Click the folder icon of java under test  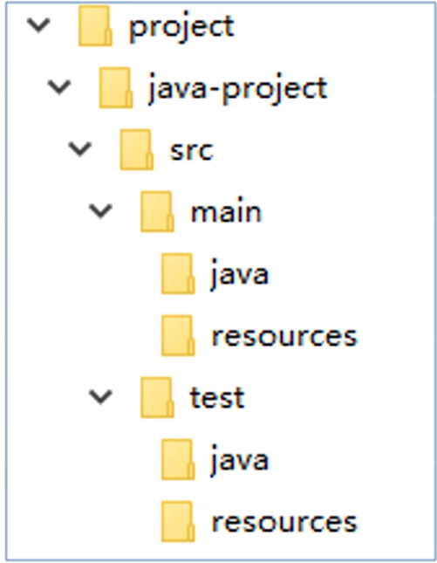click(178, 460)
